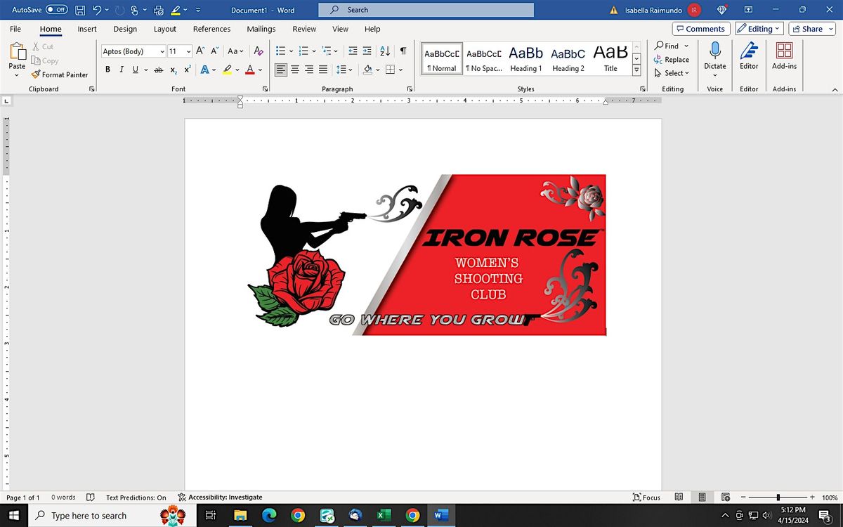Open the Mailings ribbon tab
This screenshot has width=843, height=527.
[261, 29]
